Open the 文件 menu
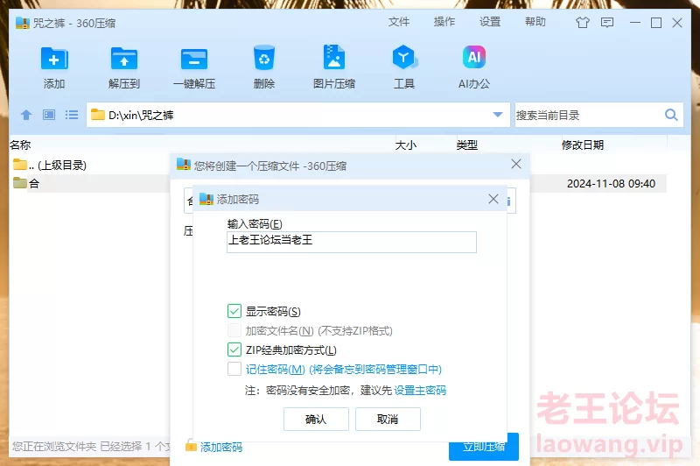The width and height of the screenshot is (700, 466). tap(399, 22)
